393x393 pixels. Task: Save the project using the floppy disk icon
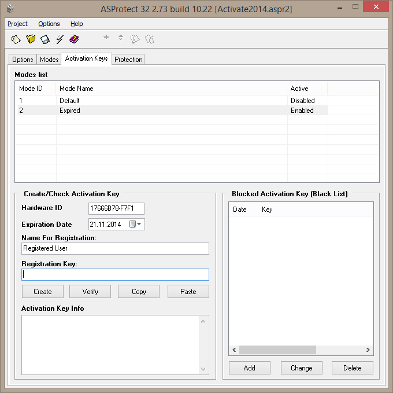click(45, 39)
